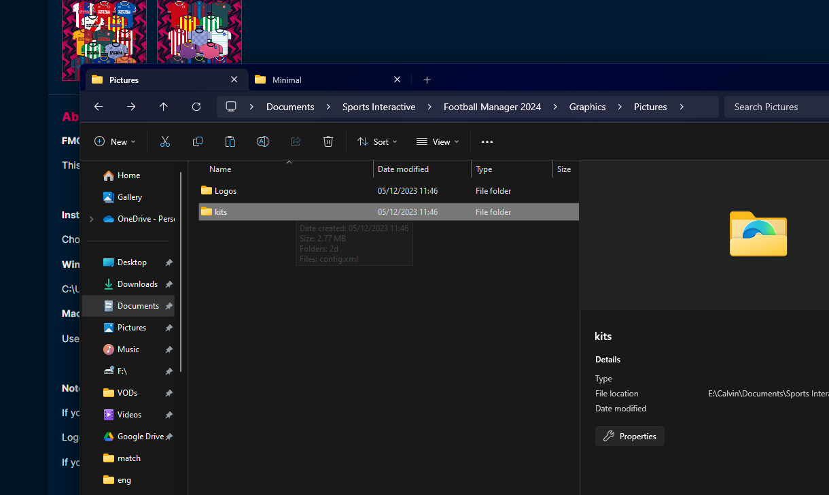Jump to Football Manager 2024 breadcrumb

point(492,107)
